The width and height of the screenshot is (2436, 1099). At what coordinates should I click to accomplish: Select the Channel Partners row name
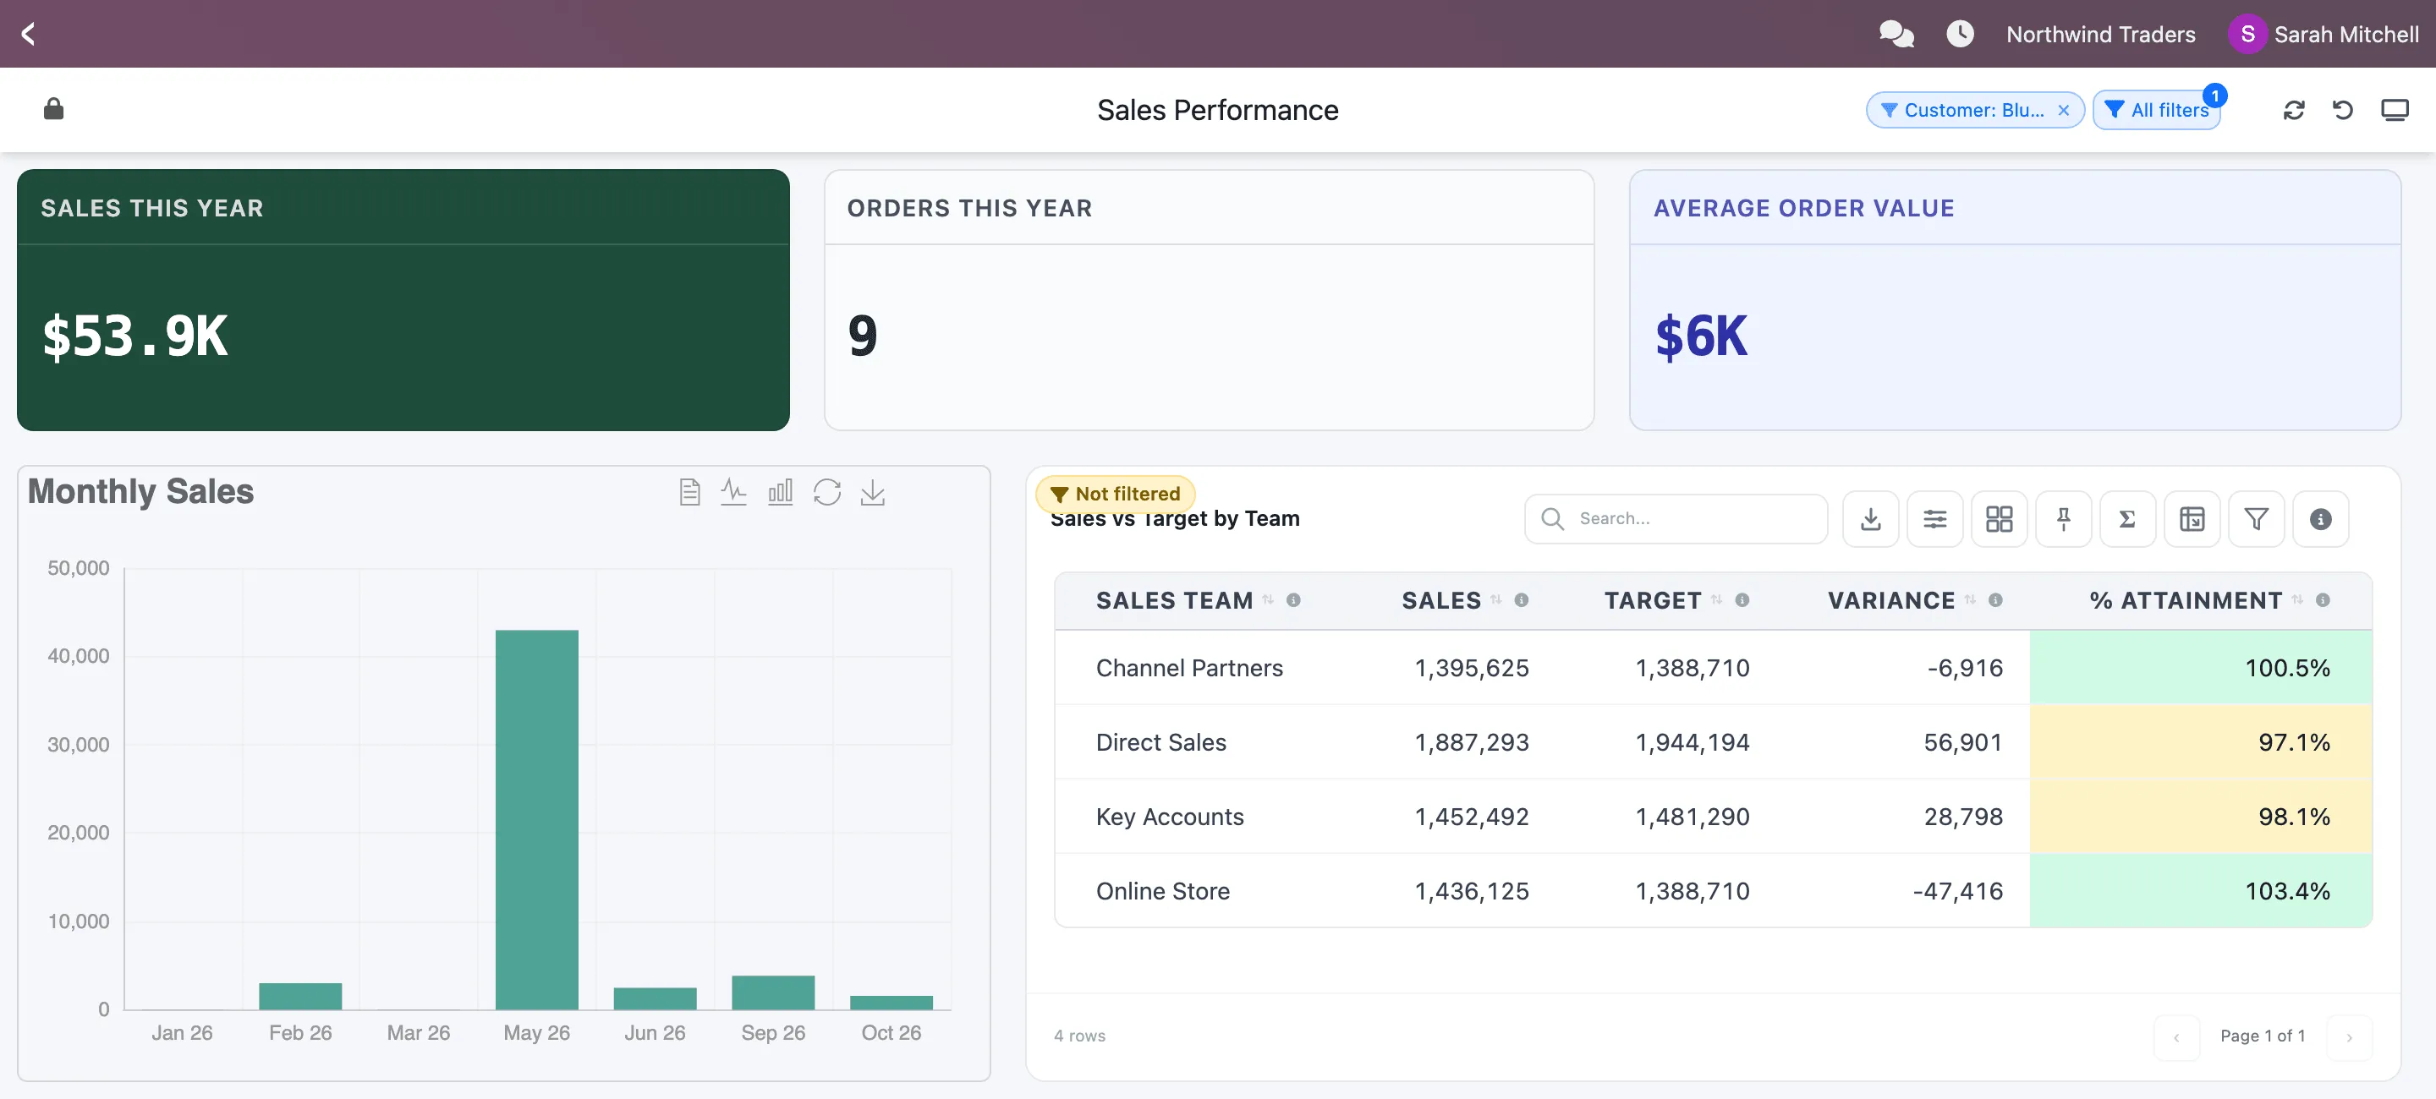click(1188, 668)
